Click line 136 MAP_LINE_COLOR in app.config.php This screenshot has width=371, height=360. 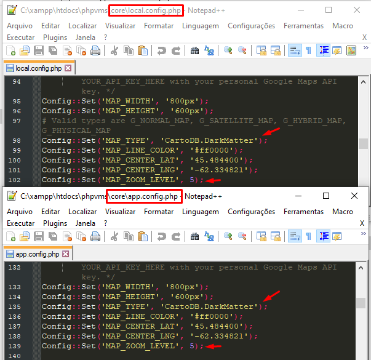point(143,317)
